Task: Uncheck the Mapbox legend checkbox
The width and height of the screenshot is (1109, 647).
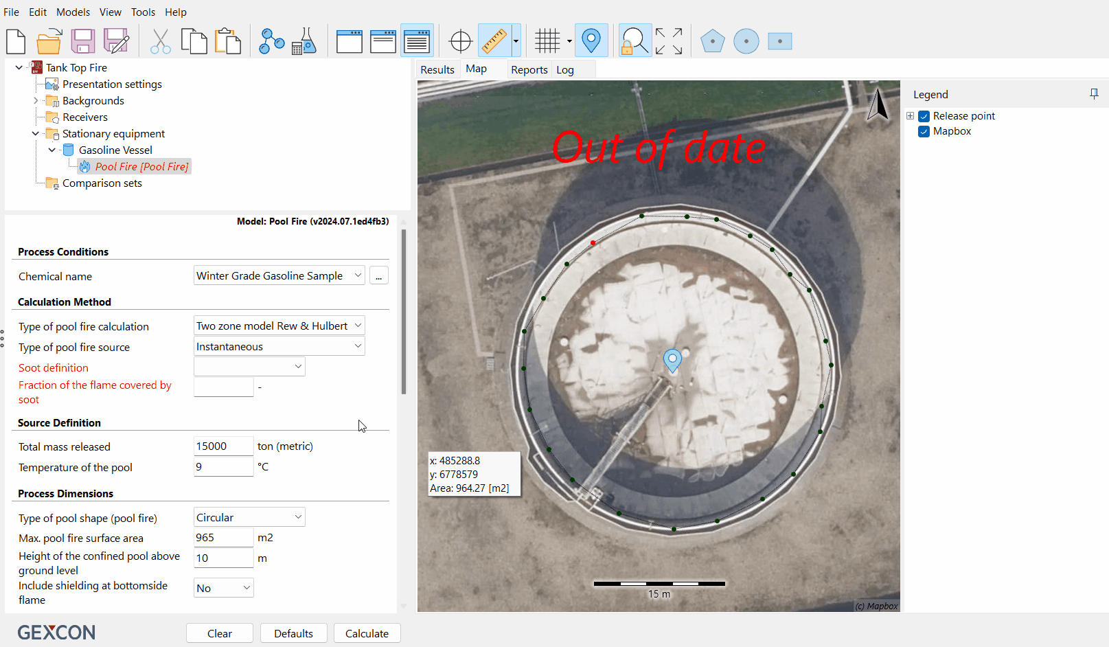Action: 924,131
